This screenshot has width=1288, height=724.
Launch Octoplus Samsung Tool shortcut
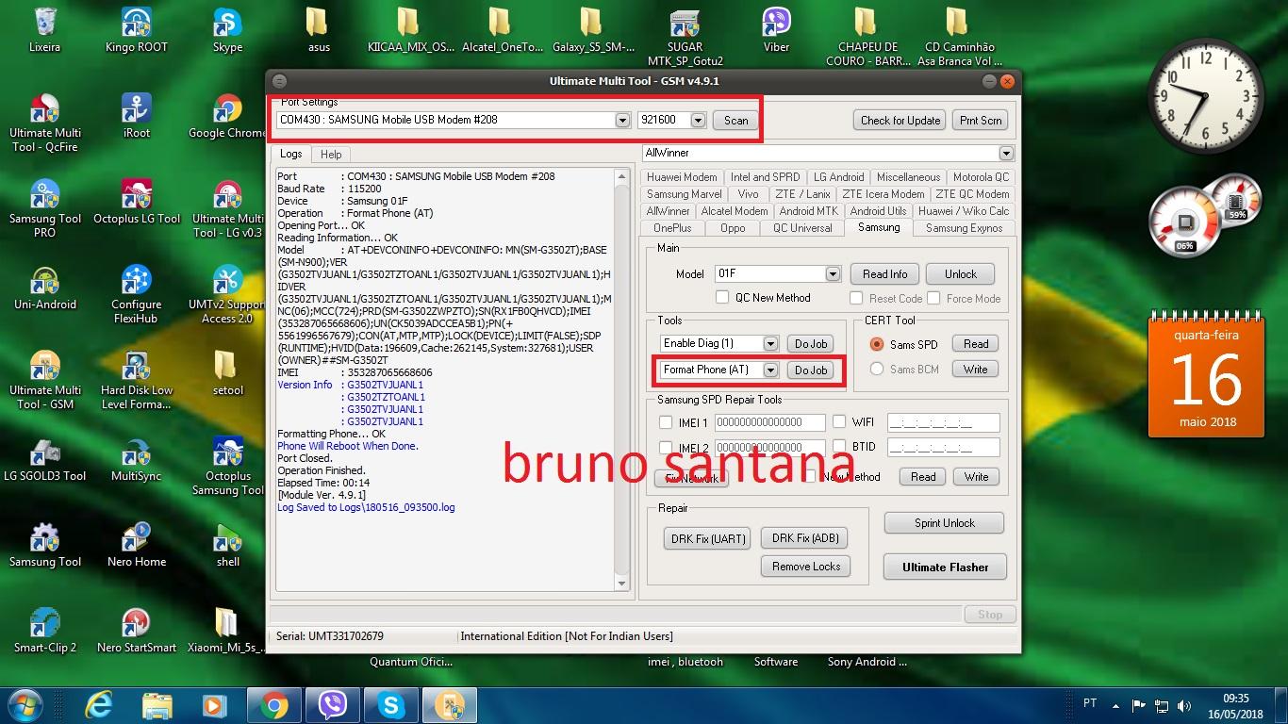coord(227,466)
